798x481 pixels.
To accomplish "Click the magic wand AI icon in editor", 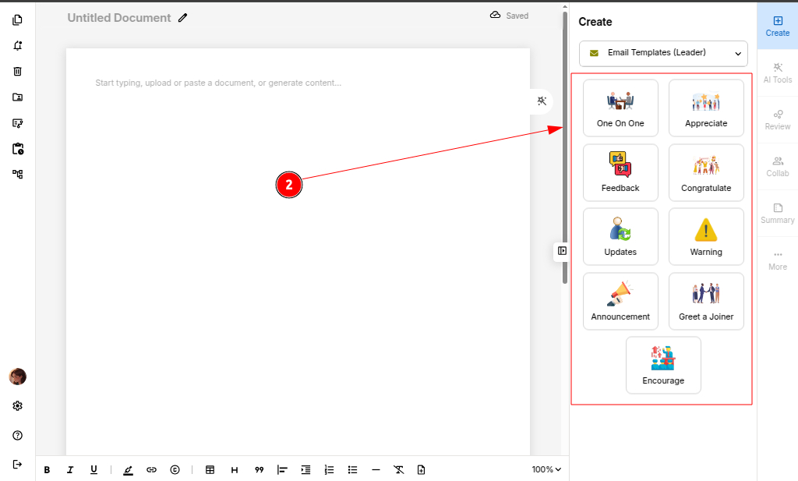I will coord(542,101).
